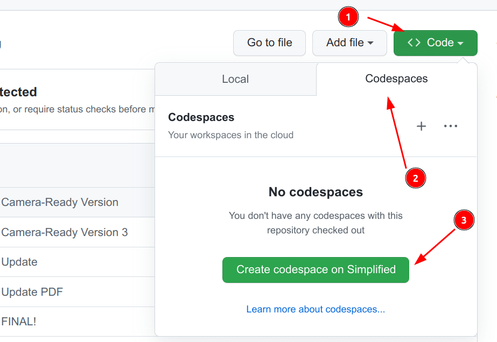Click the FINAL! commit message
Viewport: 497px width, 342px height.
tap(18, 321)
